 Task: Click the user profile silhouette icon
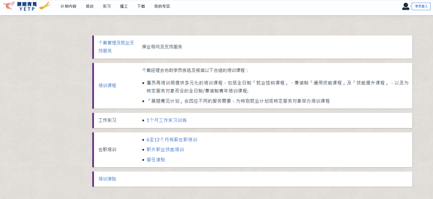(x=406, y=6)
